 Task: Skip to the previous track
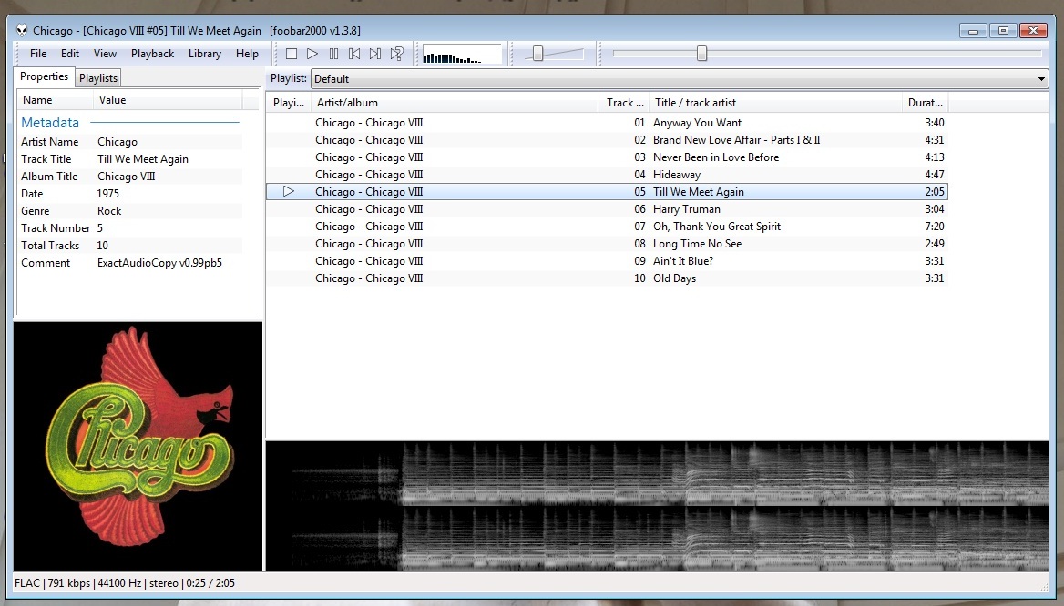click(354, 54)
